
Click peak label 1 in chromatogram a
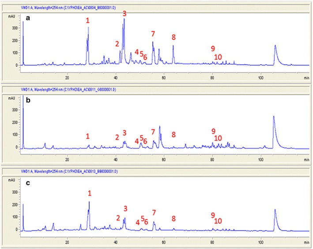click(x=87, y=20)
